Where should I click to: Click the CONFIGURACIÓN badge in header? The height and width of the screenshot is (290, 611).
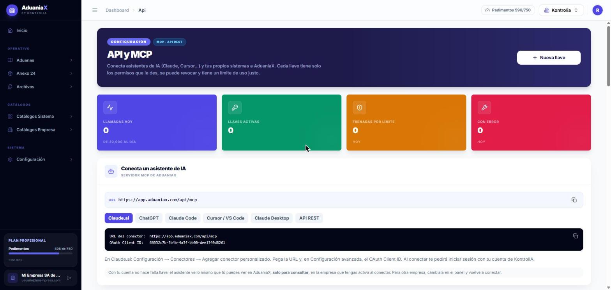pos(129,42)
